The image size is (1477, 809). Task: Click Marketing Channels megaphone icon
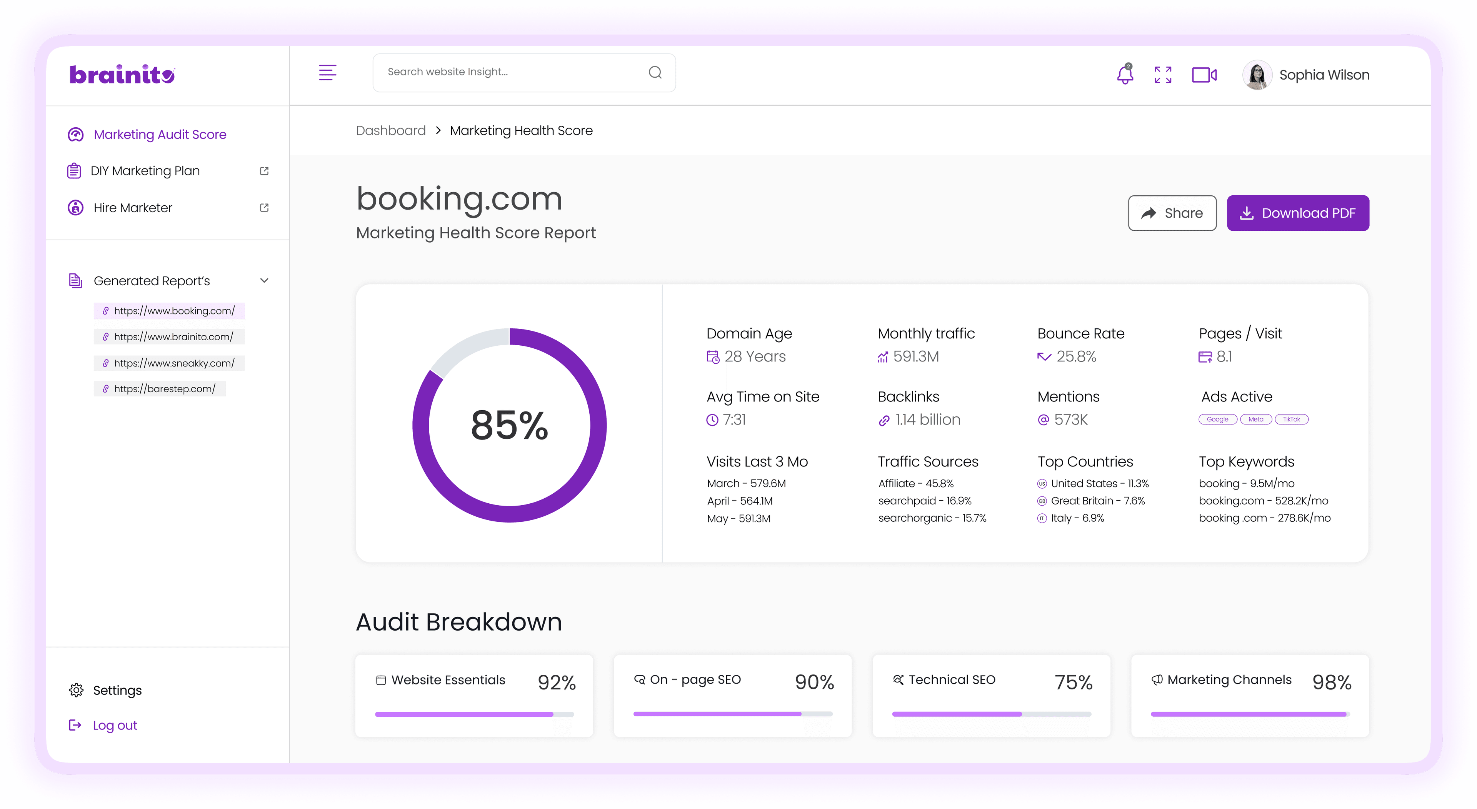pyautogui.click(x=1157, y=679)
